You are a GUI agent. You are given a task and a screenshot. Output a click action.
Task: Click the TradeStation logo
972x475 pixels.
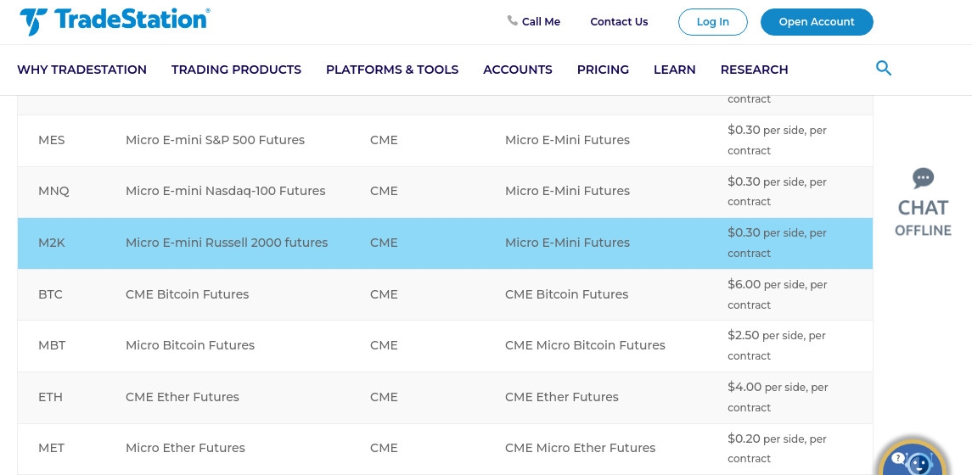[115, 21]
